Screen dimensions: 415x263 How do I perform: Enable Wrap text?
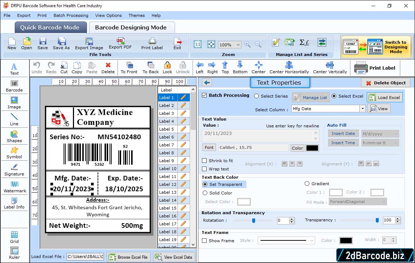[204, 169]
